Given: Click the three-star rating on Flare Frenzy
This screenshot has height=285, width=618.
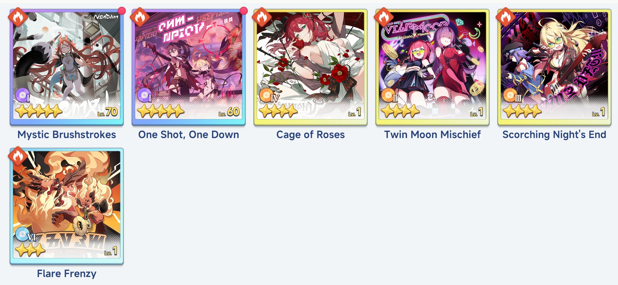Looking at the screenshot, I should pos(30,250).
